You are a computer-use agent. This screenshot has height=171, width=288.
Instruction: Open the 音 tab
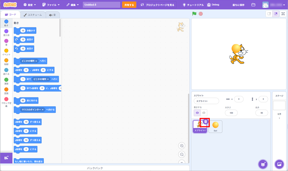tap(52, 15)
